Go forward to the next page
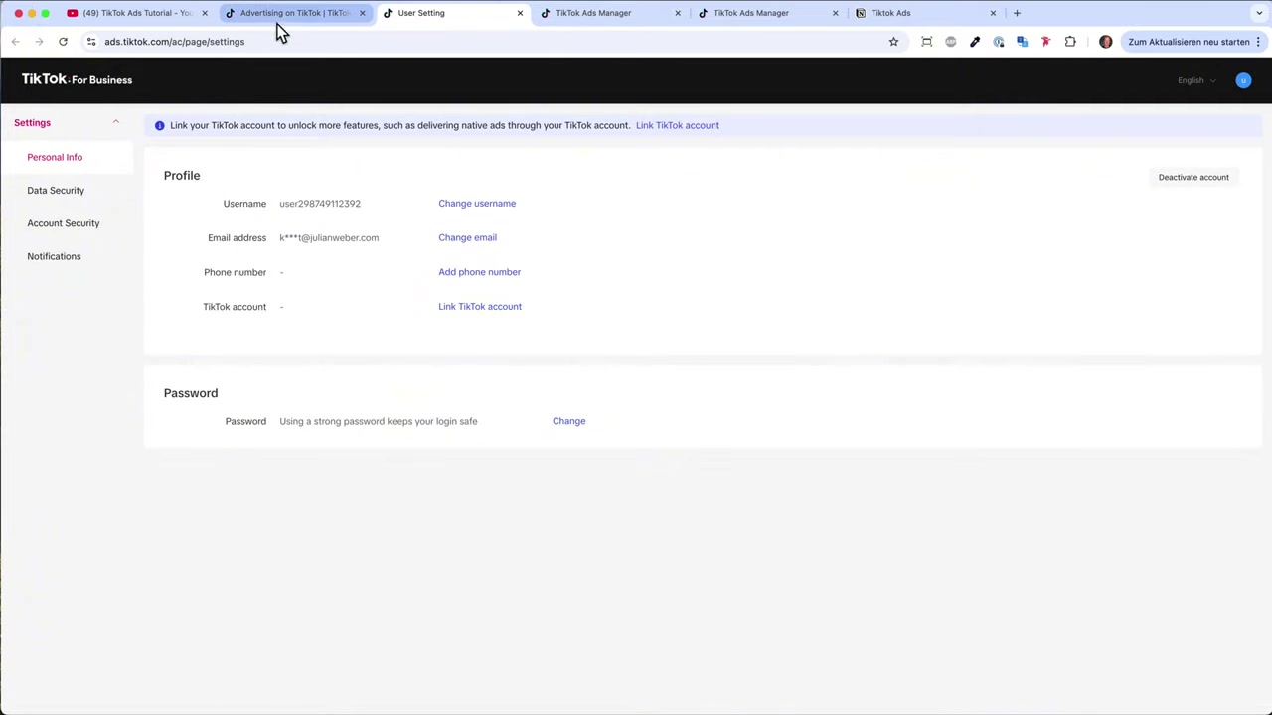 pos(39,42)
